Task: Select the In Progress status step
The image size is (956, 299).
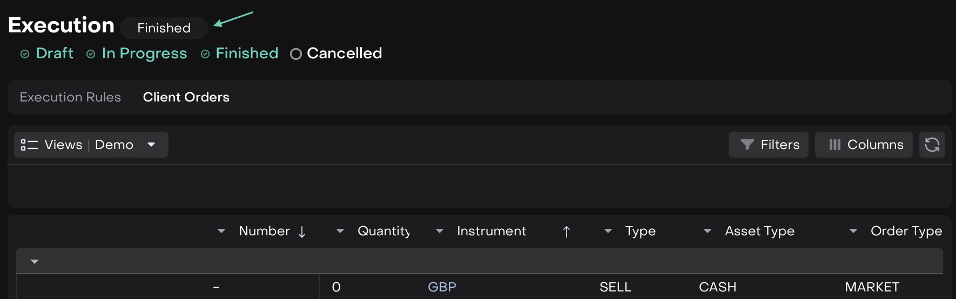Action: [144, 53]
